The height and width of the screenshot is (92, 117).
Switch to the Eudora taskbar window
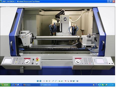tap(49, 85)
